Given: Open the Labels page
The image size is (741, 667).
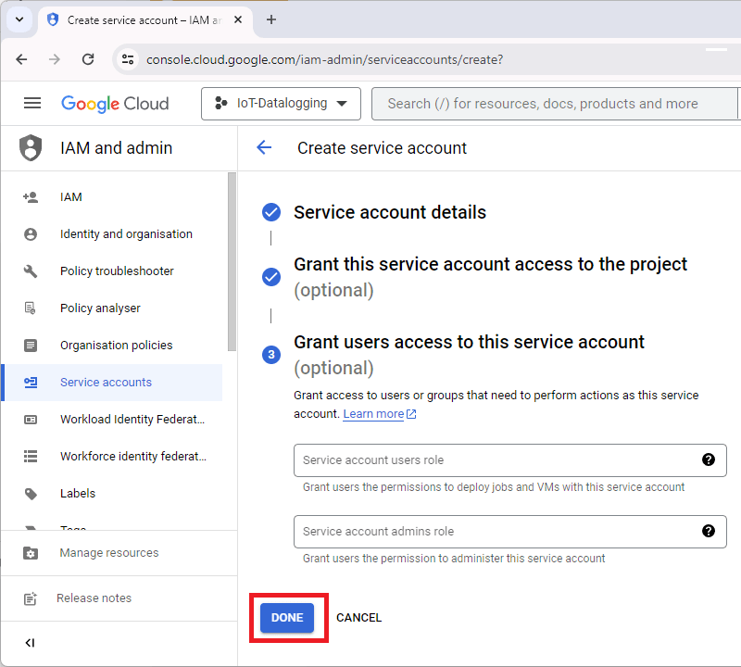Looking at the screenshot, I should [77, 493].
